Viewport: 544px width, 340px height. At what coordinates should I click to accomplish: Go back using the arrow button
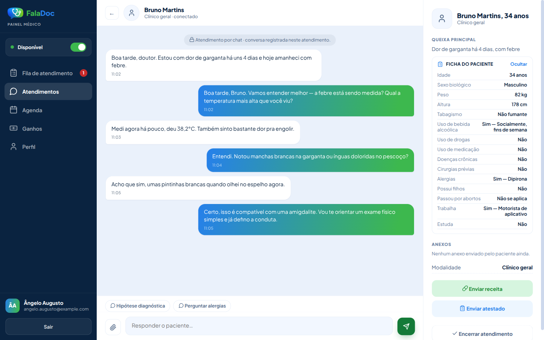[x=112, y=13]
